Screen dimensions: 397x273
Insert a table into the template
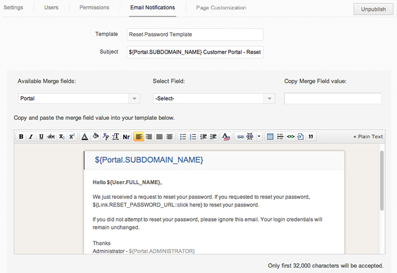[x=270, y=137]
